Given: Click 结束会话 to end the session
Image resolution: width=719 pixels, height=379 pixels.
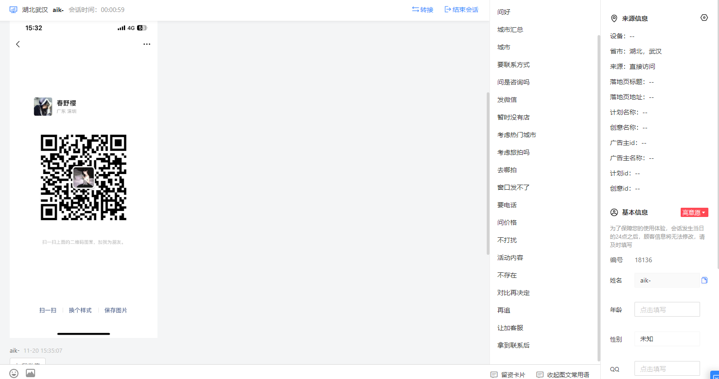Looking at the screenshot, I should 461,10.
